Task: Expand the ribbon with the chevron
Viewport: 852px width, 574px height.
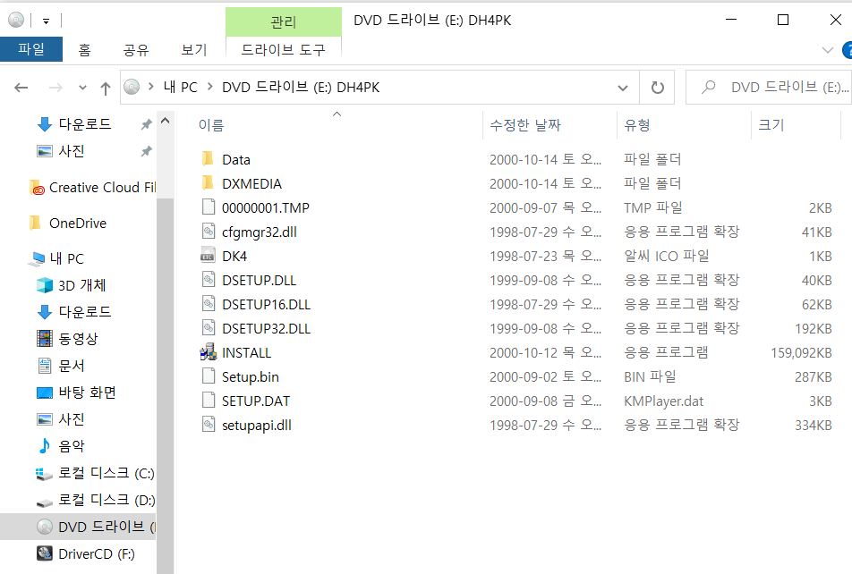Action: (x=828, y=50)
